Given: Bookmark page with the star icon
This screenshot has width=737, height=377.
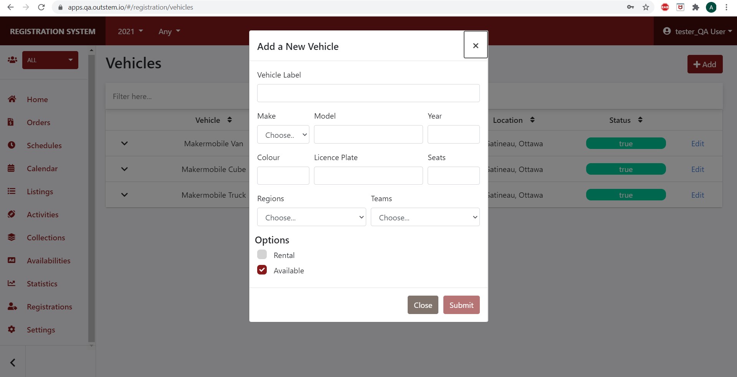Looking at the screenshot, I should click(646, 7).
